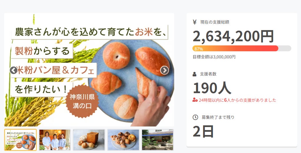Click the red recent-supporter icon

(195, 100)
